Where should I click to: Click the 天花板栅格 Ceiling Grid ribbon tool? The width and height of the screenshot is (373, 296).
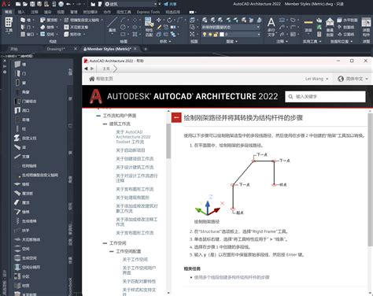[x=76, y=27]
